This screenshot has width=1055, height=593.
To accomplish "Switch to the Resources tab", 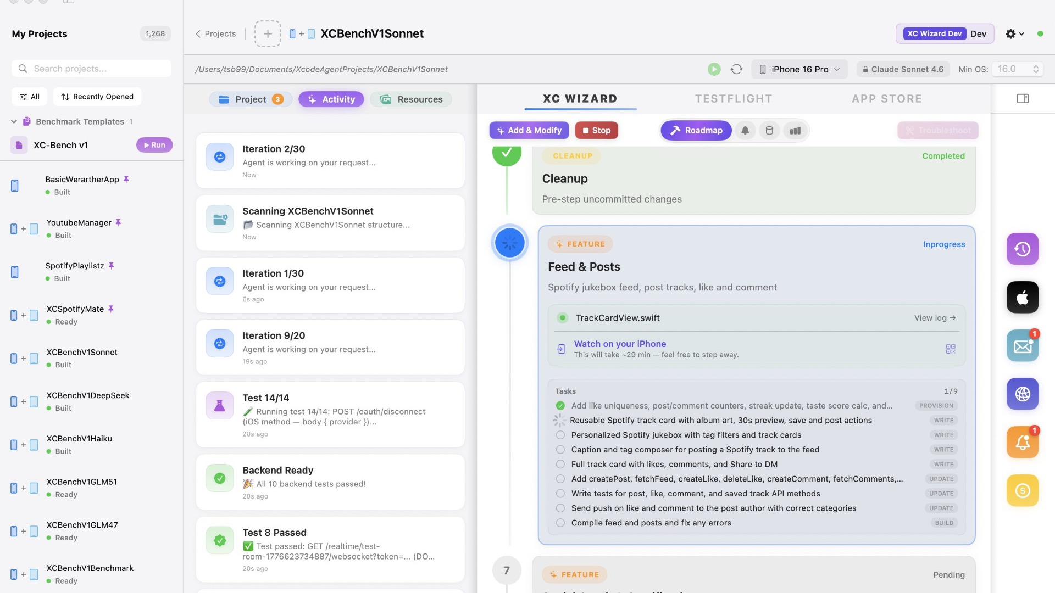I will [411, 99].
